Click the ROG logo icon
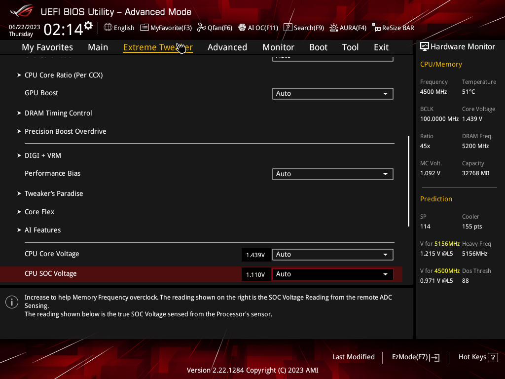The image size is (505, 379). pos(21,11)
